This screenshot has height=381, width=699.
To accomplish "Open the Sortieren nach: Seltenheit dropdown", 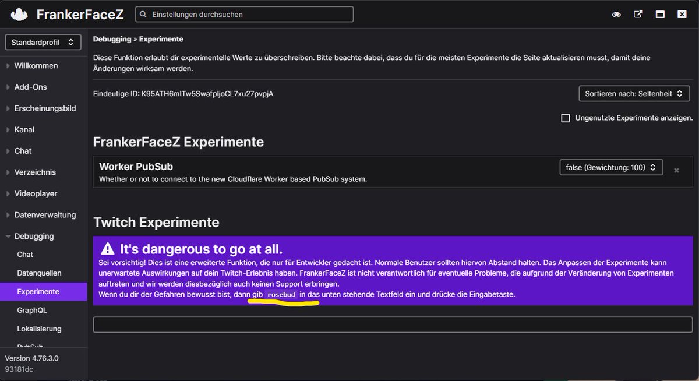I will pos(634,93).
